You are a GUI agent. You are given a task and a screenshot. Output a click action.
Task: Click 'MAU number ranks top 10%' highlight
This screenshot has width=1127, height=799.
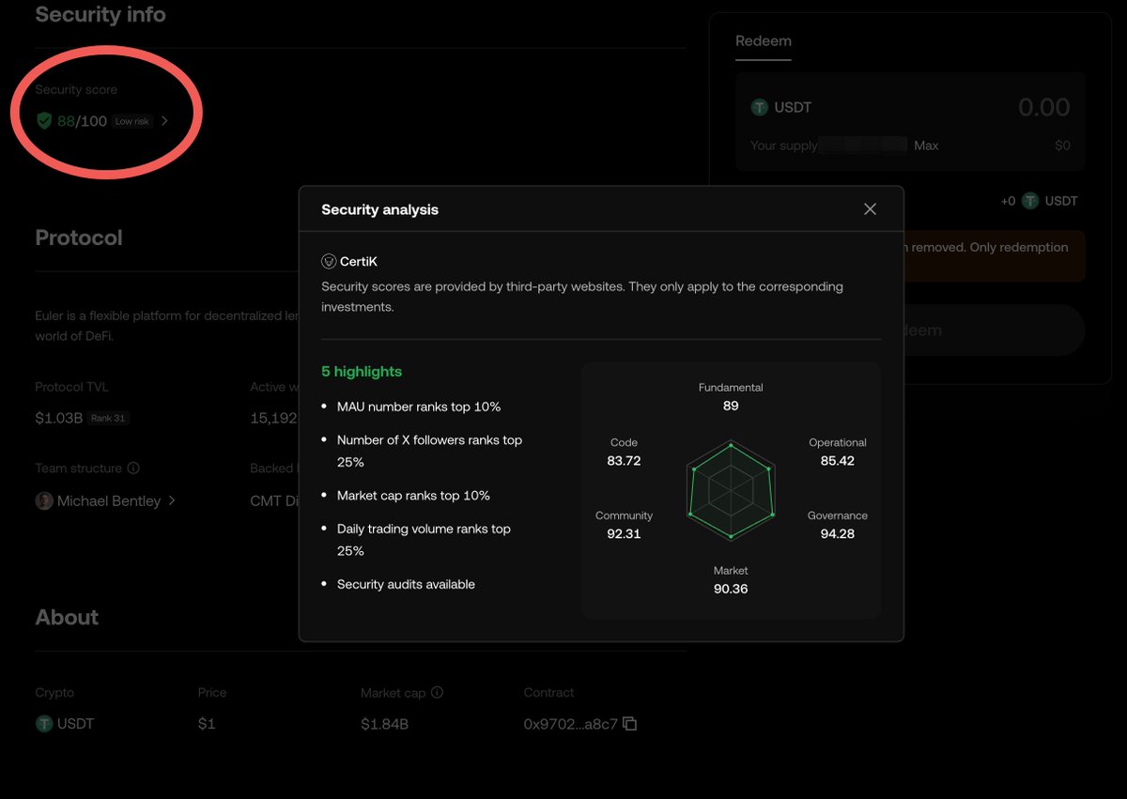coord(419,407)
